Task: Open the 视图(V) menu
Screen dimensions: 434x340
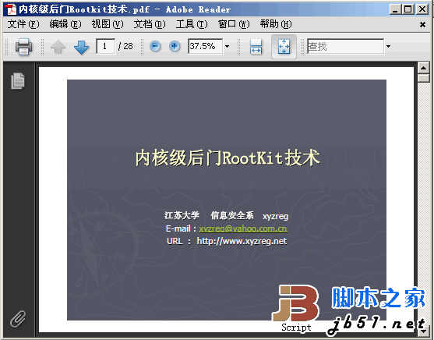Action: [108, 24]
